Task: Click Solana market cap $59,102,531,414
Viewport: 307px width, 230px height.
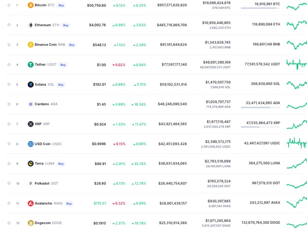Action: pos(173,85)
